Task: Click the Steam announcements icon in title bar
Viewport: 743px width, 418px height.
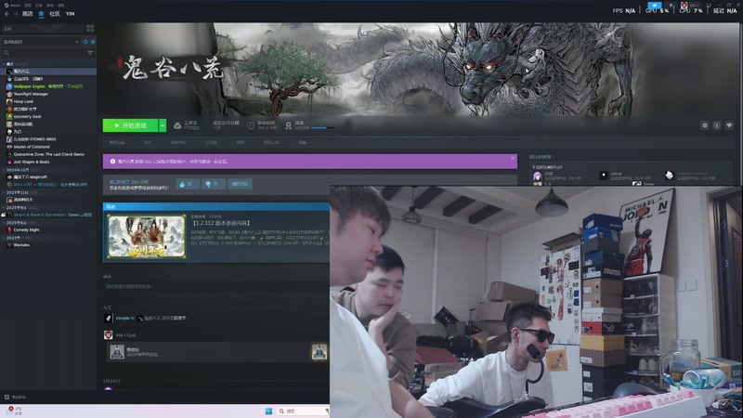Action: (x=655, y=6)
